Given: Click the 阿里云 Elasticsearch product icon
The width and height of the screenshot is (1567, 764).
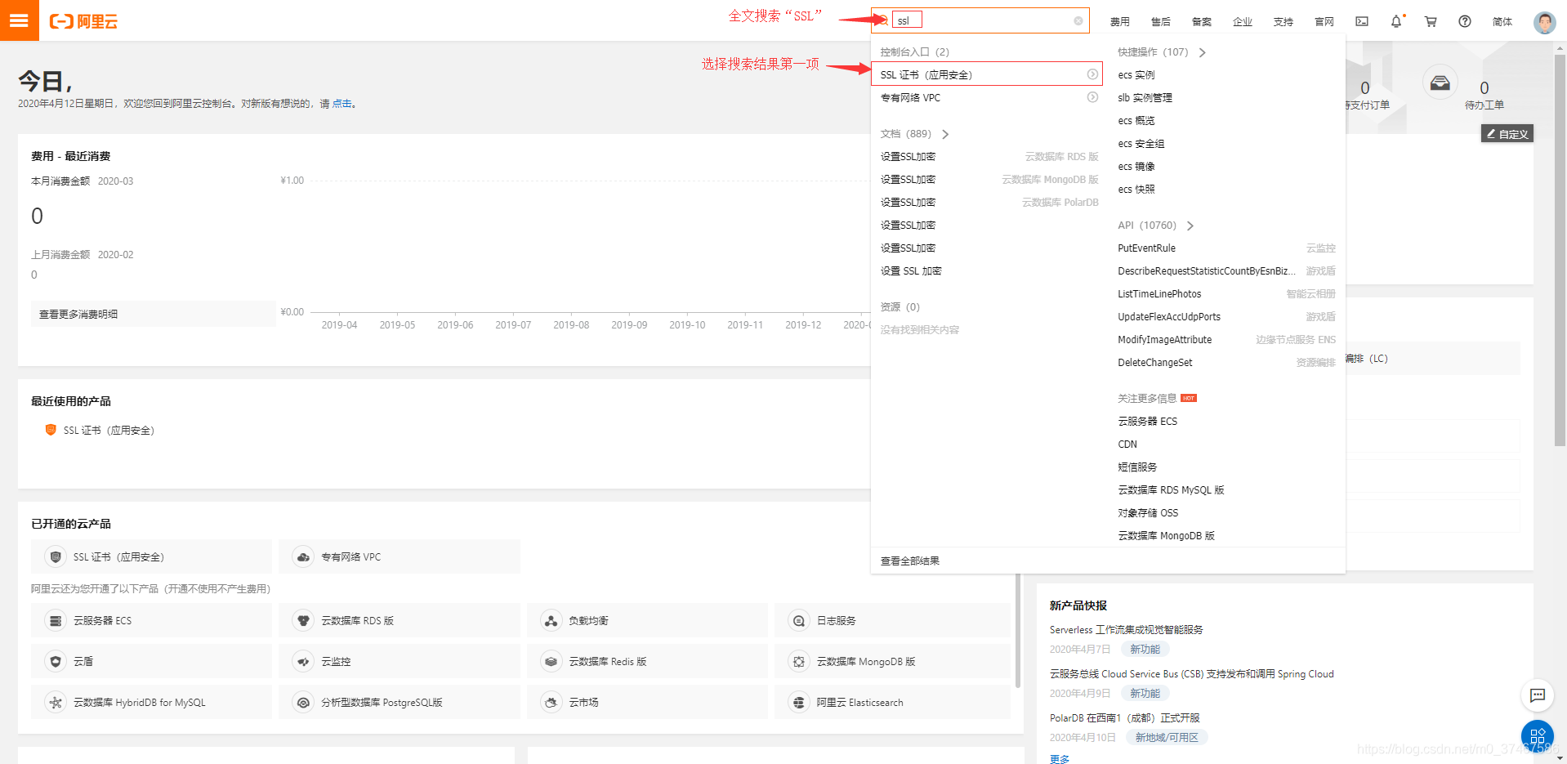Looking at the screenshot, I should (799, 703).
